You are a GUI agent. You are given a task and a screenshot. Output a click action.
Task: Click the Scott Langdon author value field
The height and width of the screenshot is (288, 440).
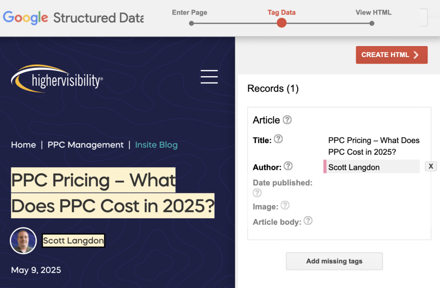372,166
